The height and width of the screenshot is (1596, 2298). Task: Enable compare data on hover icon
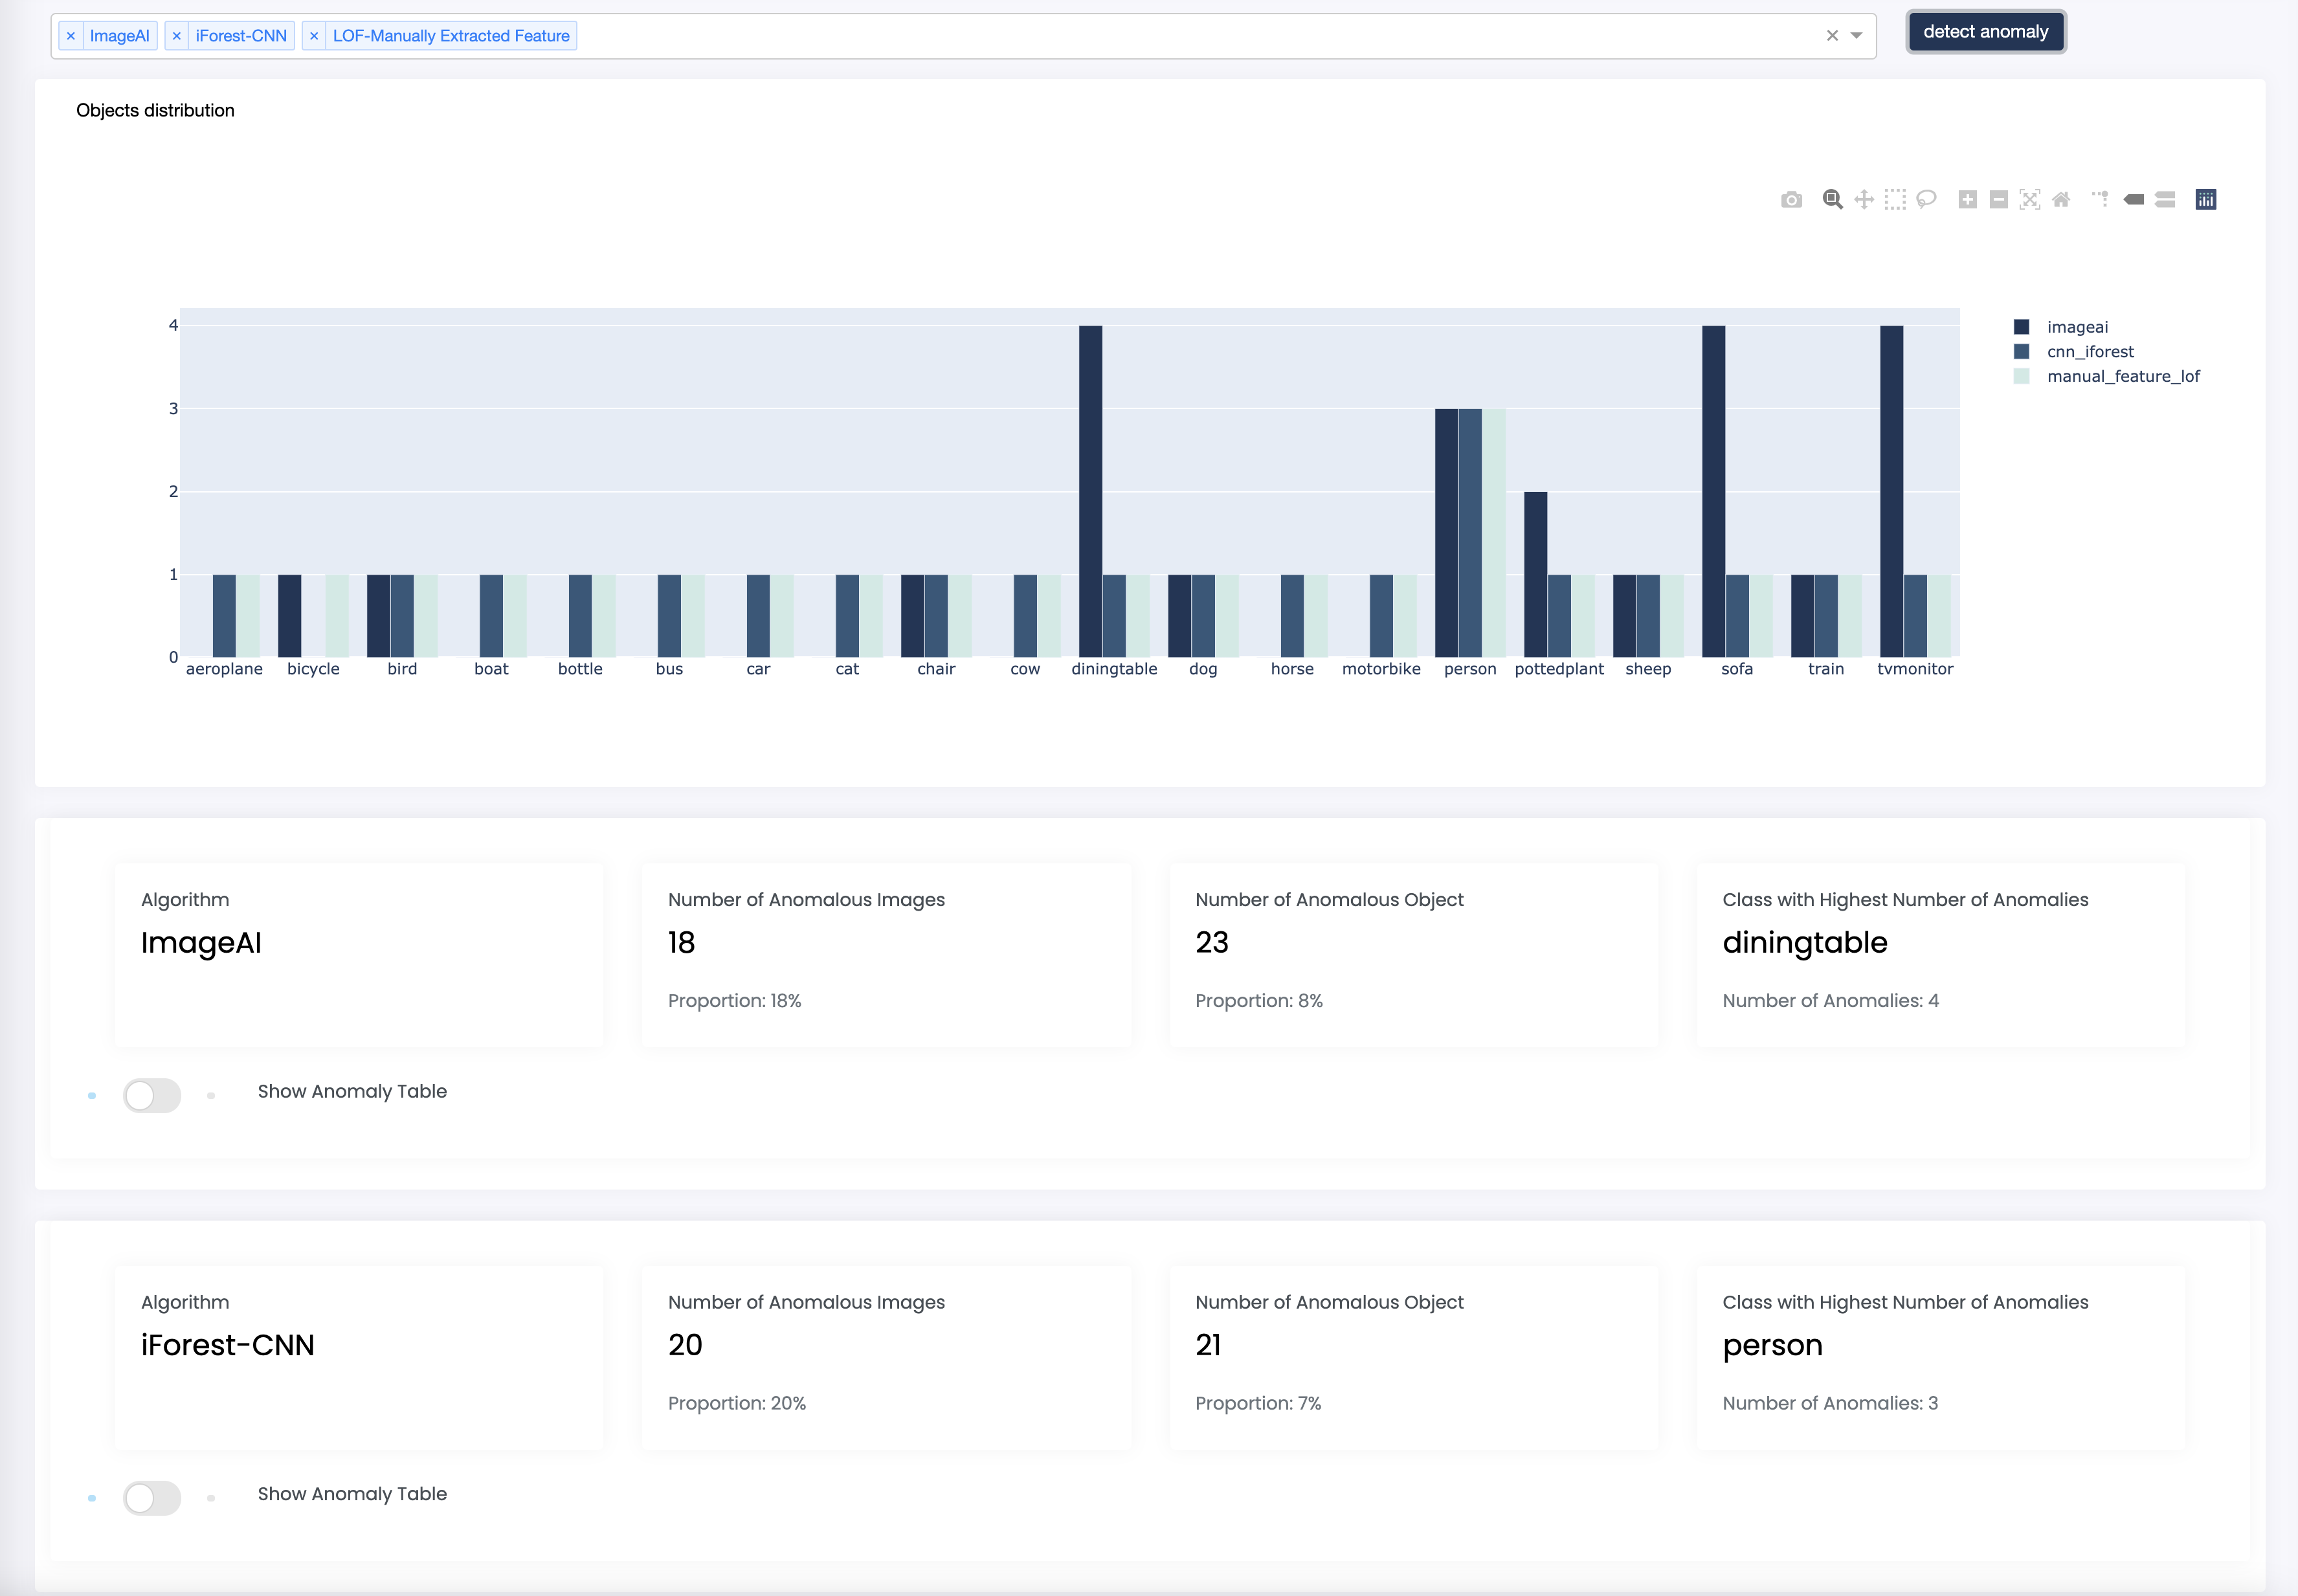point(2165,200)
